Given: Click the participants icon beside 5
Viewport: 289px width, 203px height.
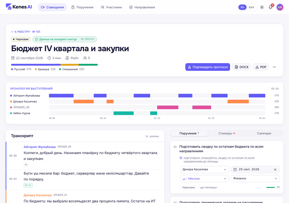Looking at the screenshot, I should click(85, 58).
